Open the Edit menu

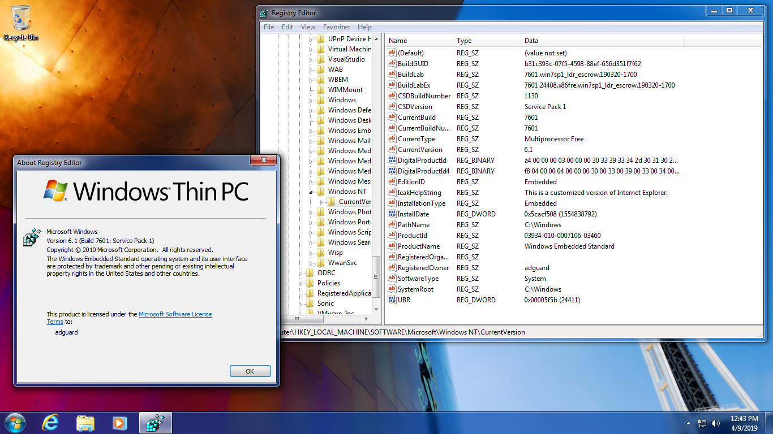[287, 27]
